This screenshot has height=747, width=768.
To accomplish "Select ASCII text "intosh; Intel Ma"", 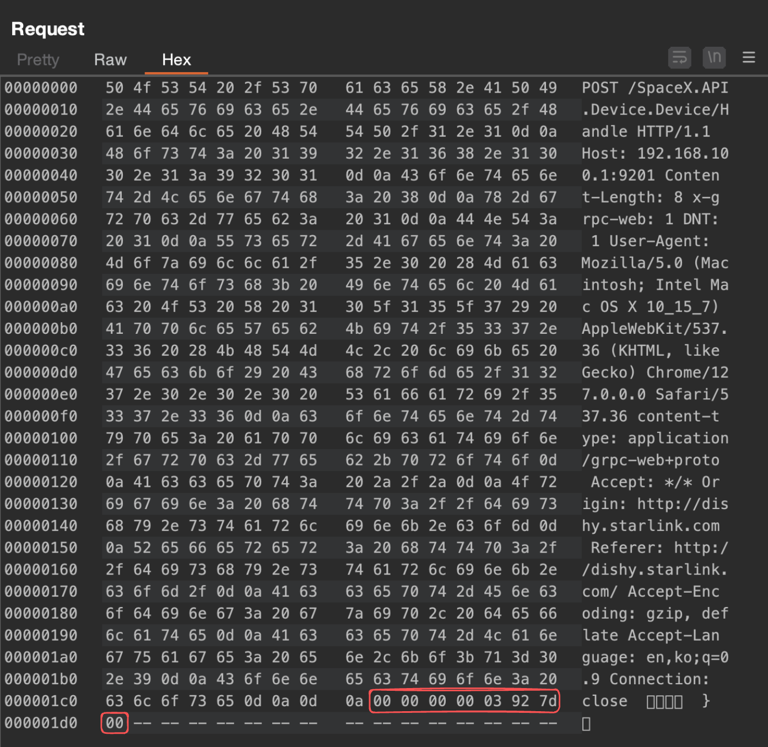I will (655, 285).
